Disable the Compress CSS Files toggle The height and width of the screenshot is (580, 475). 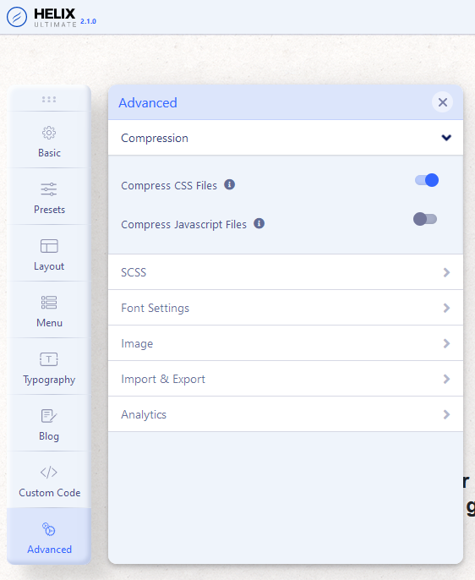tap(427, 180)
